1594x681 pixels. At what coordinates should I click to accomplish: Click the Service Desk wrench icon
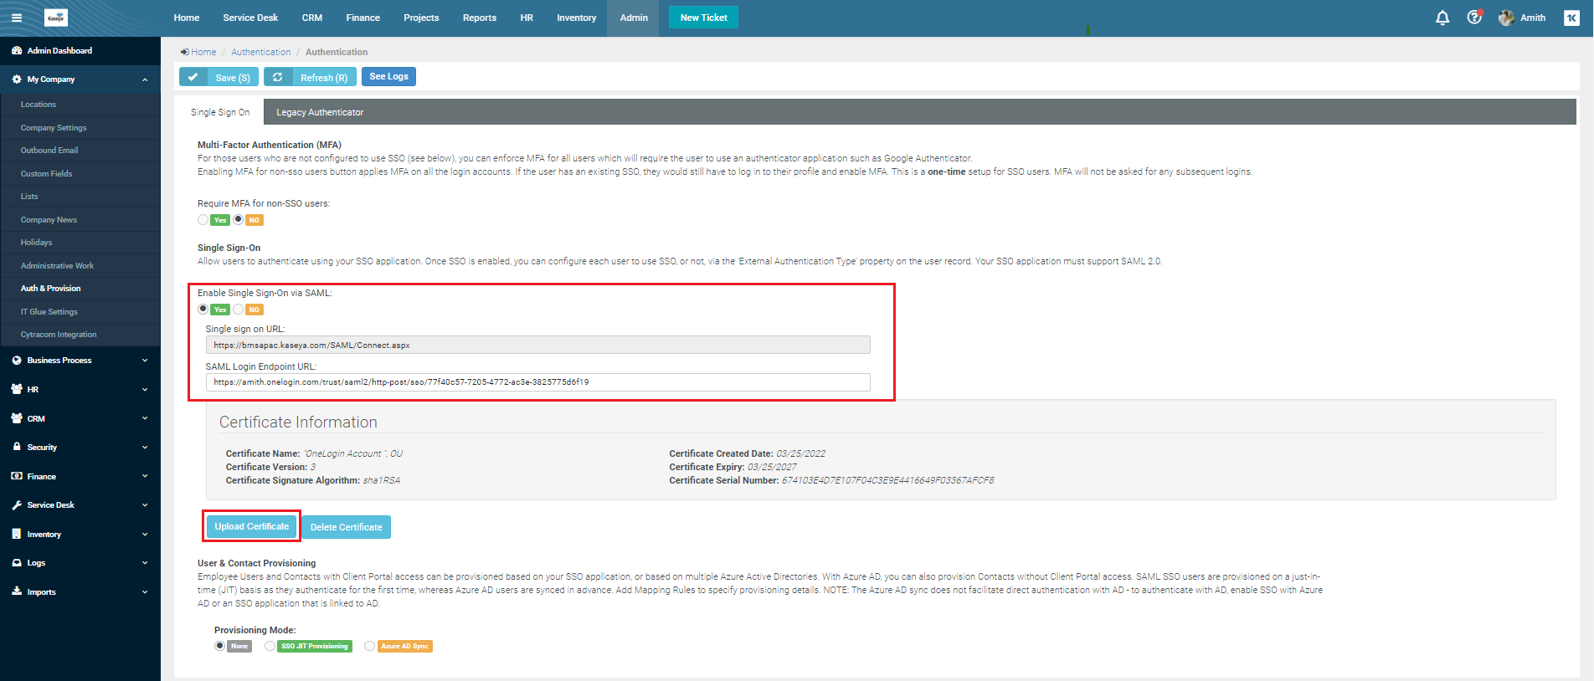(x=17, y=505)
